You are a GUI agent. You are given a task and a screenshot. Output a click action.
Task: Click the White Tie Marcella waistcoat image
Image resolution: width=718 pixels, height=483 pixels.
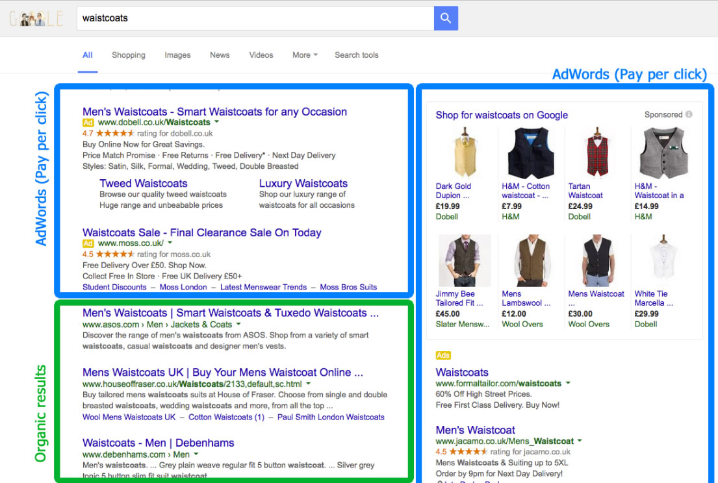(x=663, y=258)
